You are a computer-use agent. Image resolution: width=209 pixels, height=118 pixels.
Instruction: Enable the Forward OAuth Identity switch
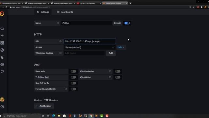pos(73,89)
